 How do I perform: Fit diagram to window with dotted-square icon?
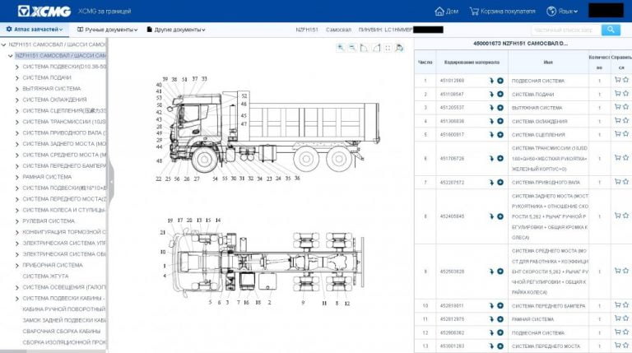(x=388, y=48)
